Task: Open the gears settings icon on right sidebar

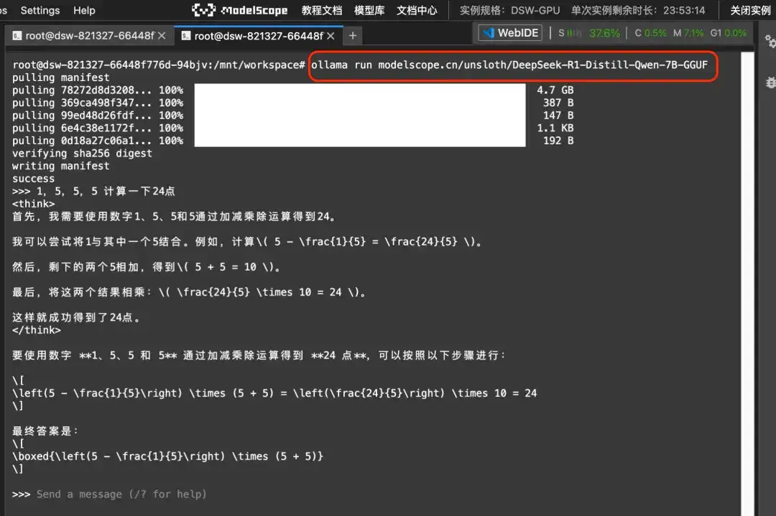Action: click(770, 42)
